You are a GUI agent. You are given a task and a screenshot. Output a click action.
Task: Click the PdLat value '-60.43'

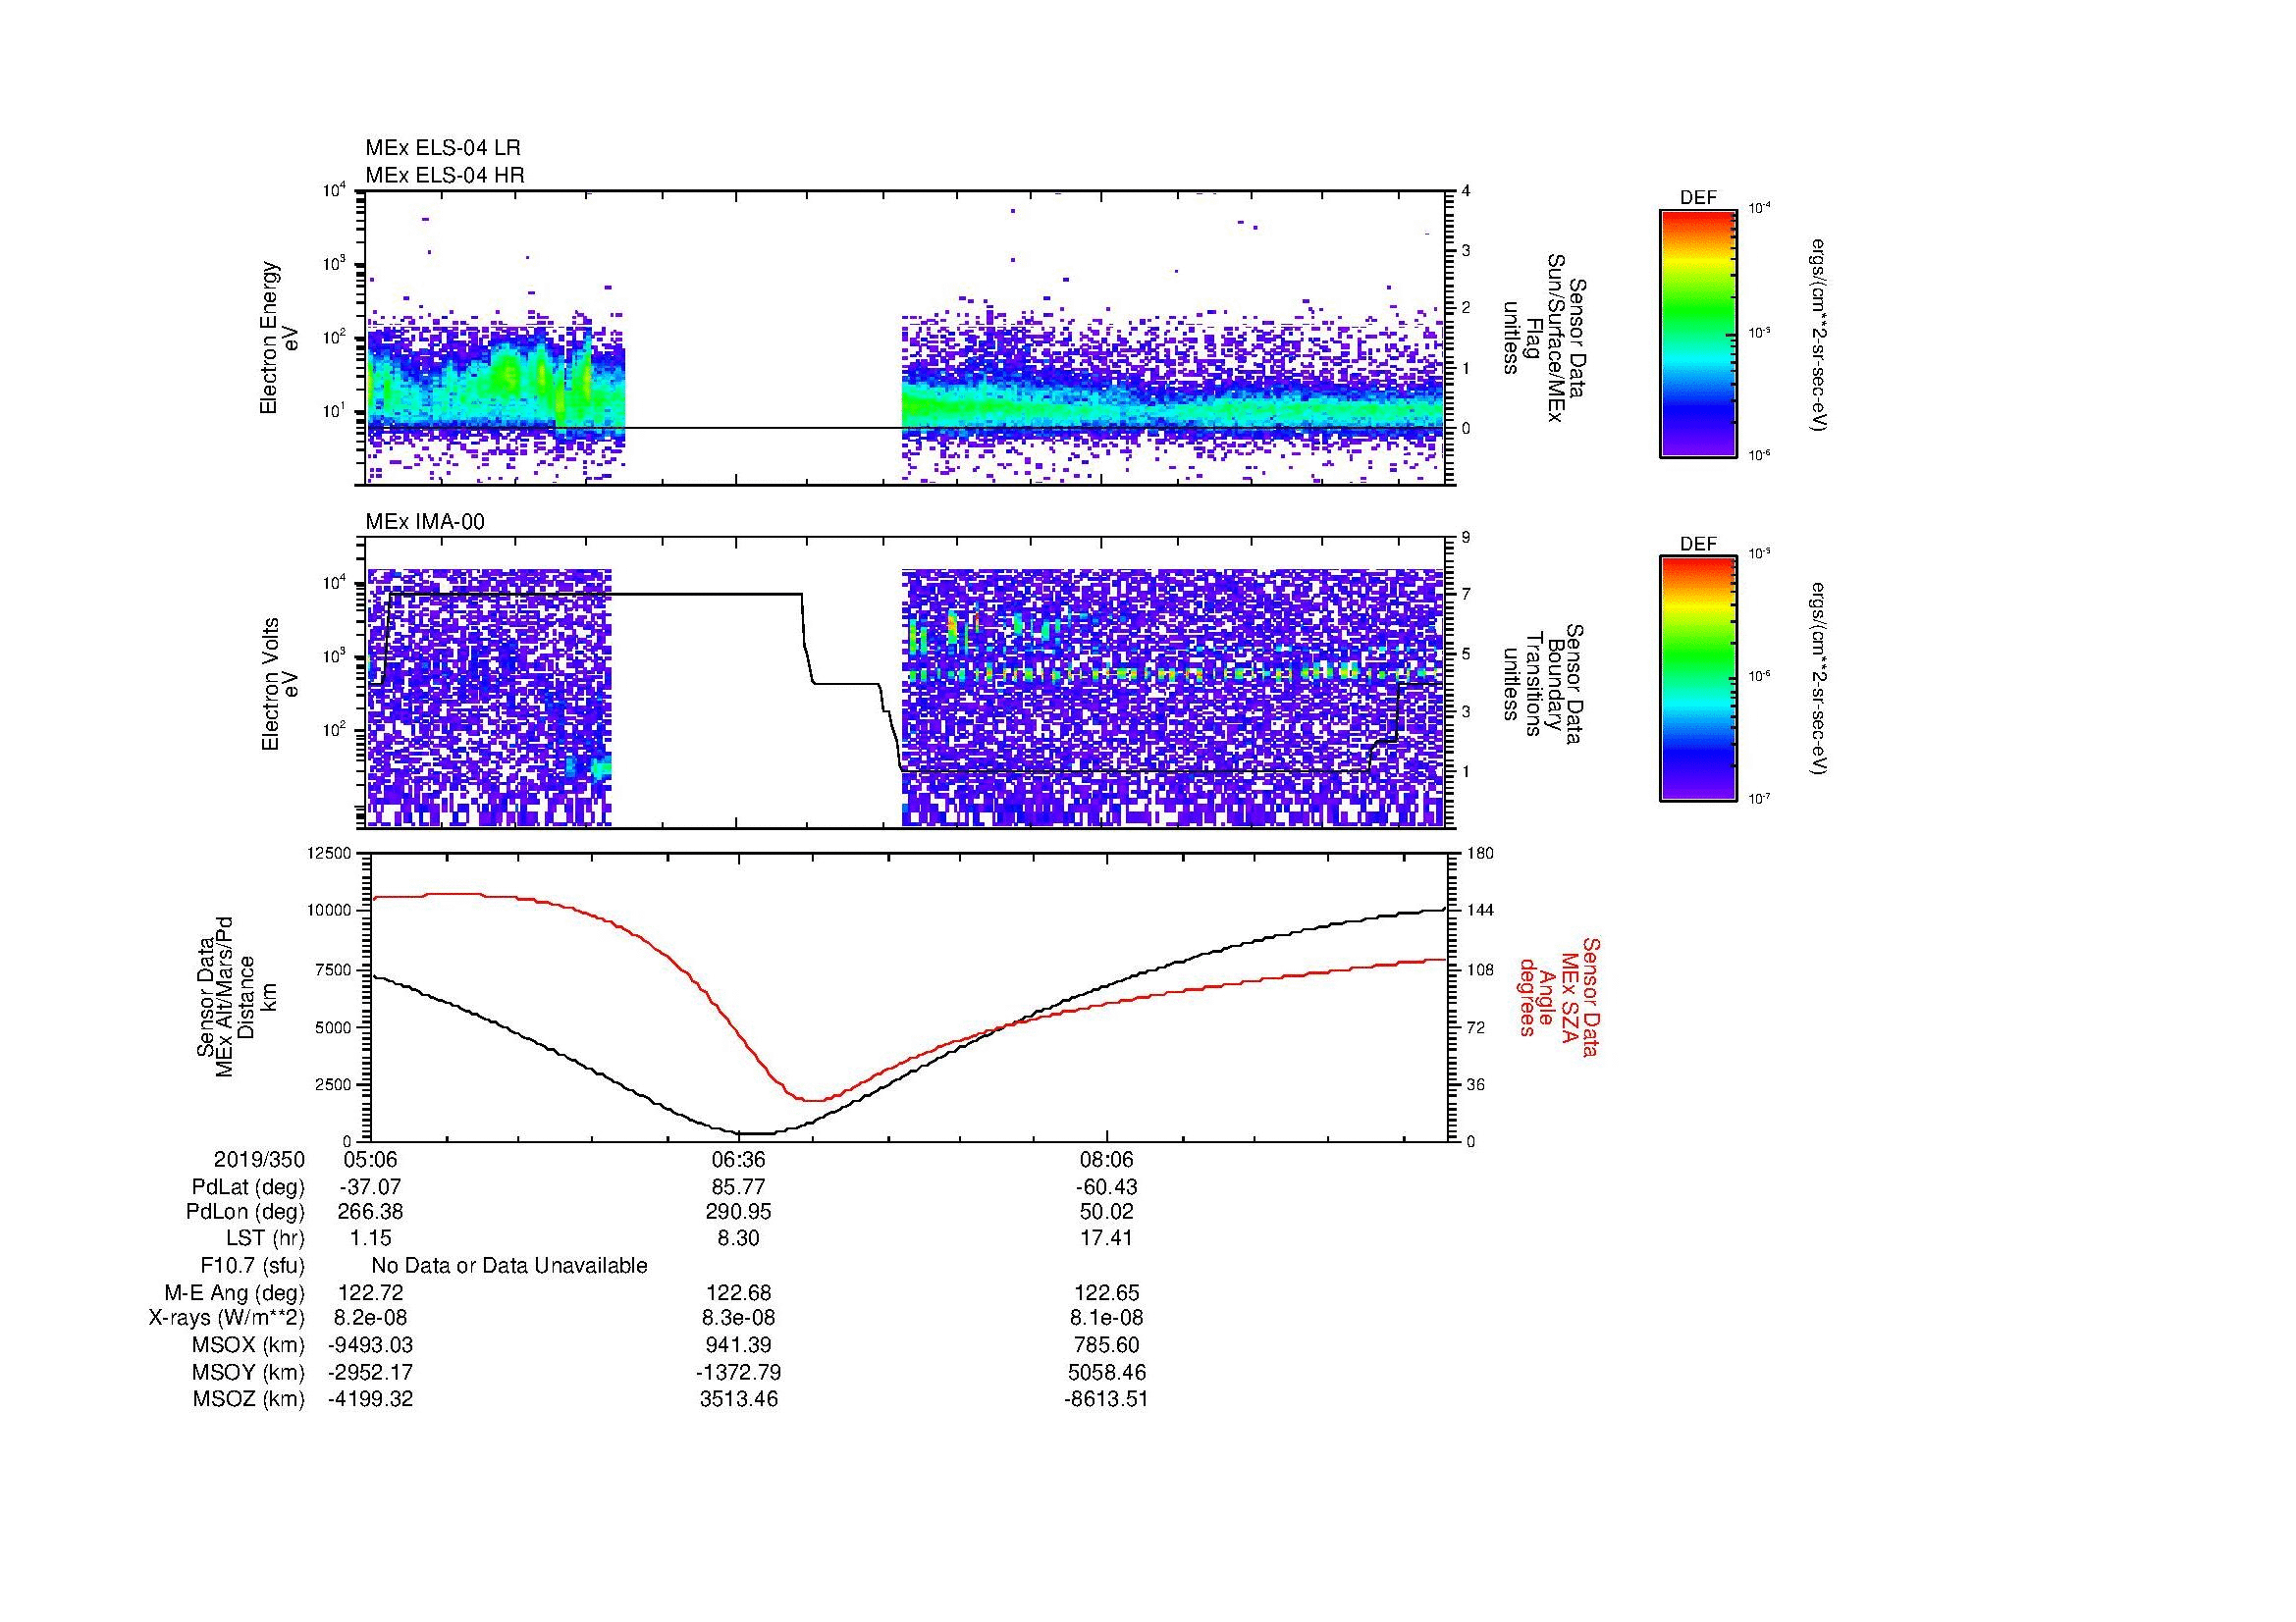coord(1107,1187)
